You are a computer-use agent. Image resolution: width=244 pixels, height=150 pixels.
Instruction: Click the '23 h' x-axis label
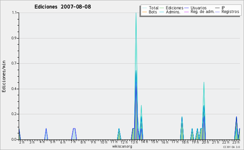pos(236,142)
